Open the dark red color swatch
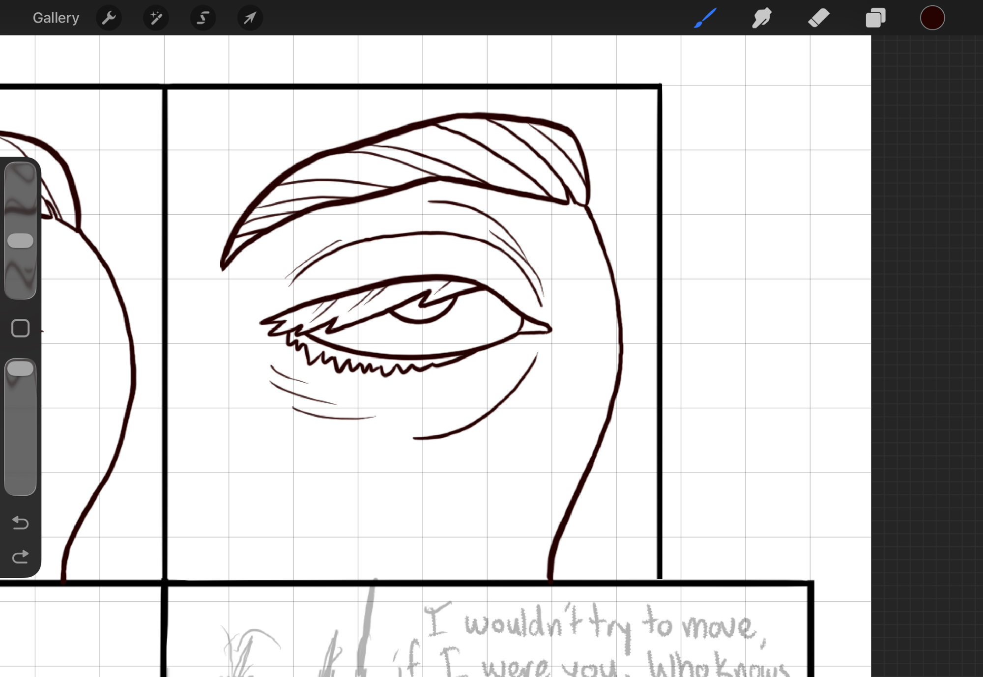983x677 pixels. click(x=932, y=18)
